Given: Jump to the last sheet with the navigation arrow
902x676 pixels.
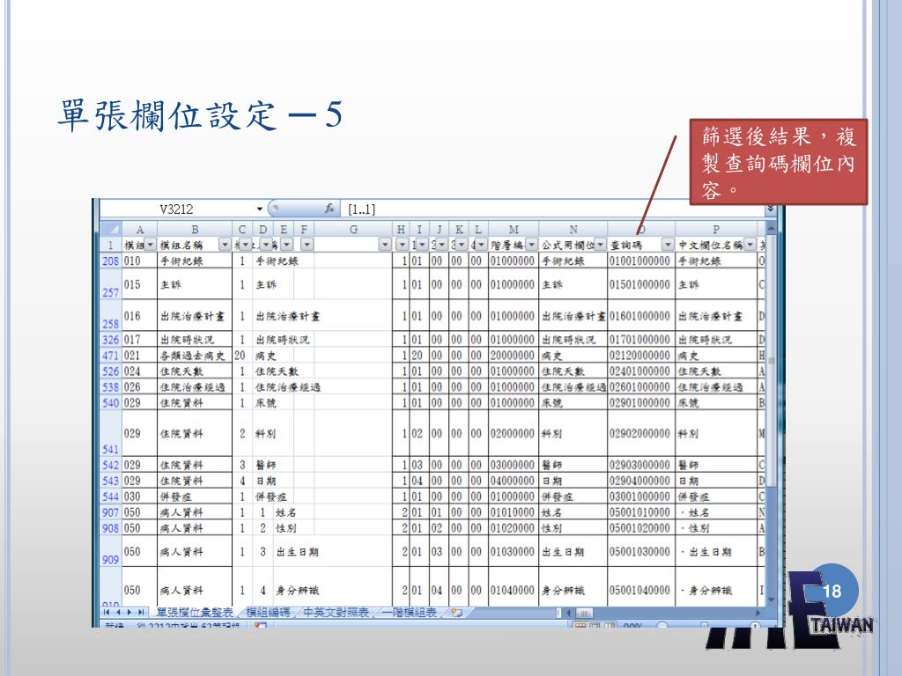Looking at the screenshot, I should (140, 613).
